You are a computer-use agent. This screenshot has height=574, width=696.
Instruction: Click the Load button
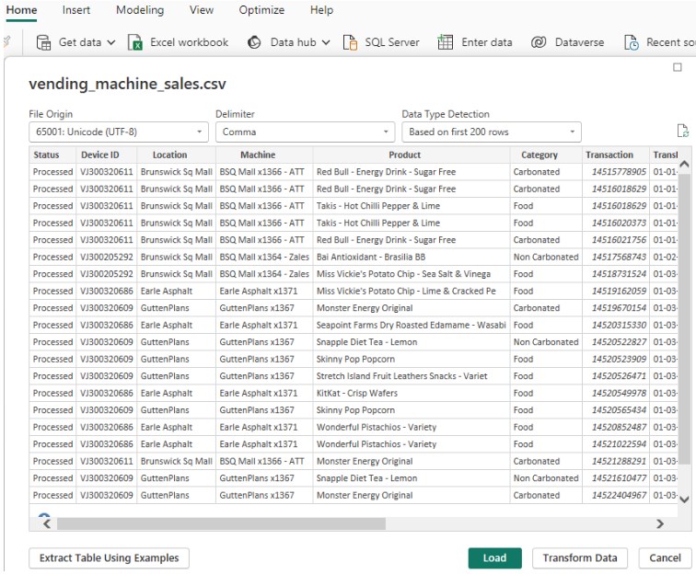495,558
